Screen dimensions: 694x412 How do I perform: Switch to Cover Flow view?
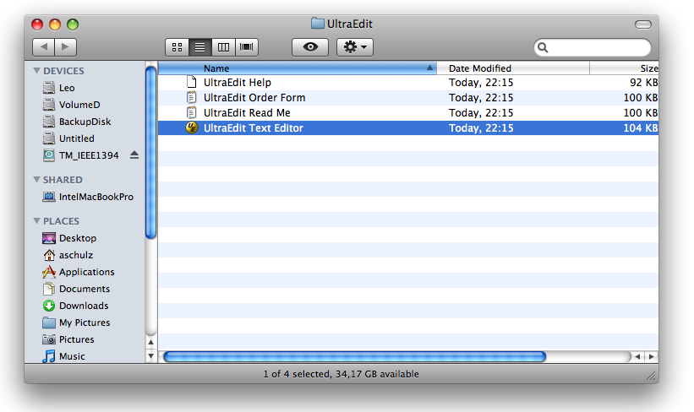tap(247, 47)
